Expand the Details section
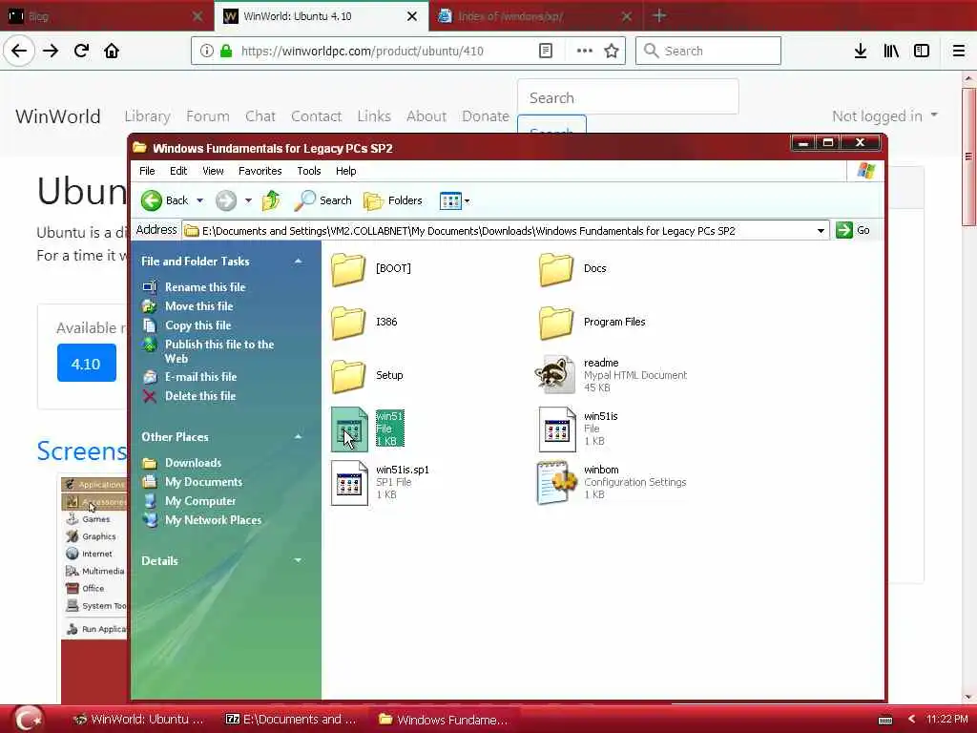Screen dimensions: 977x733 tap(298, 560)
